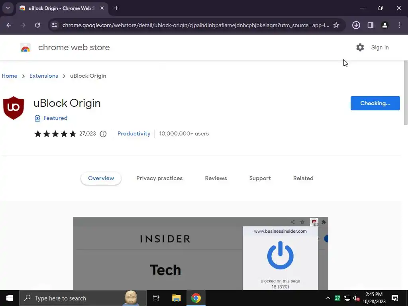Click the extension screenshot preview
The width and height of the screenshot is (408, 306).
click(201, 253)
